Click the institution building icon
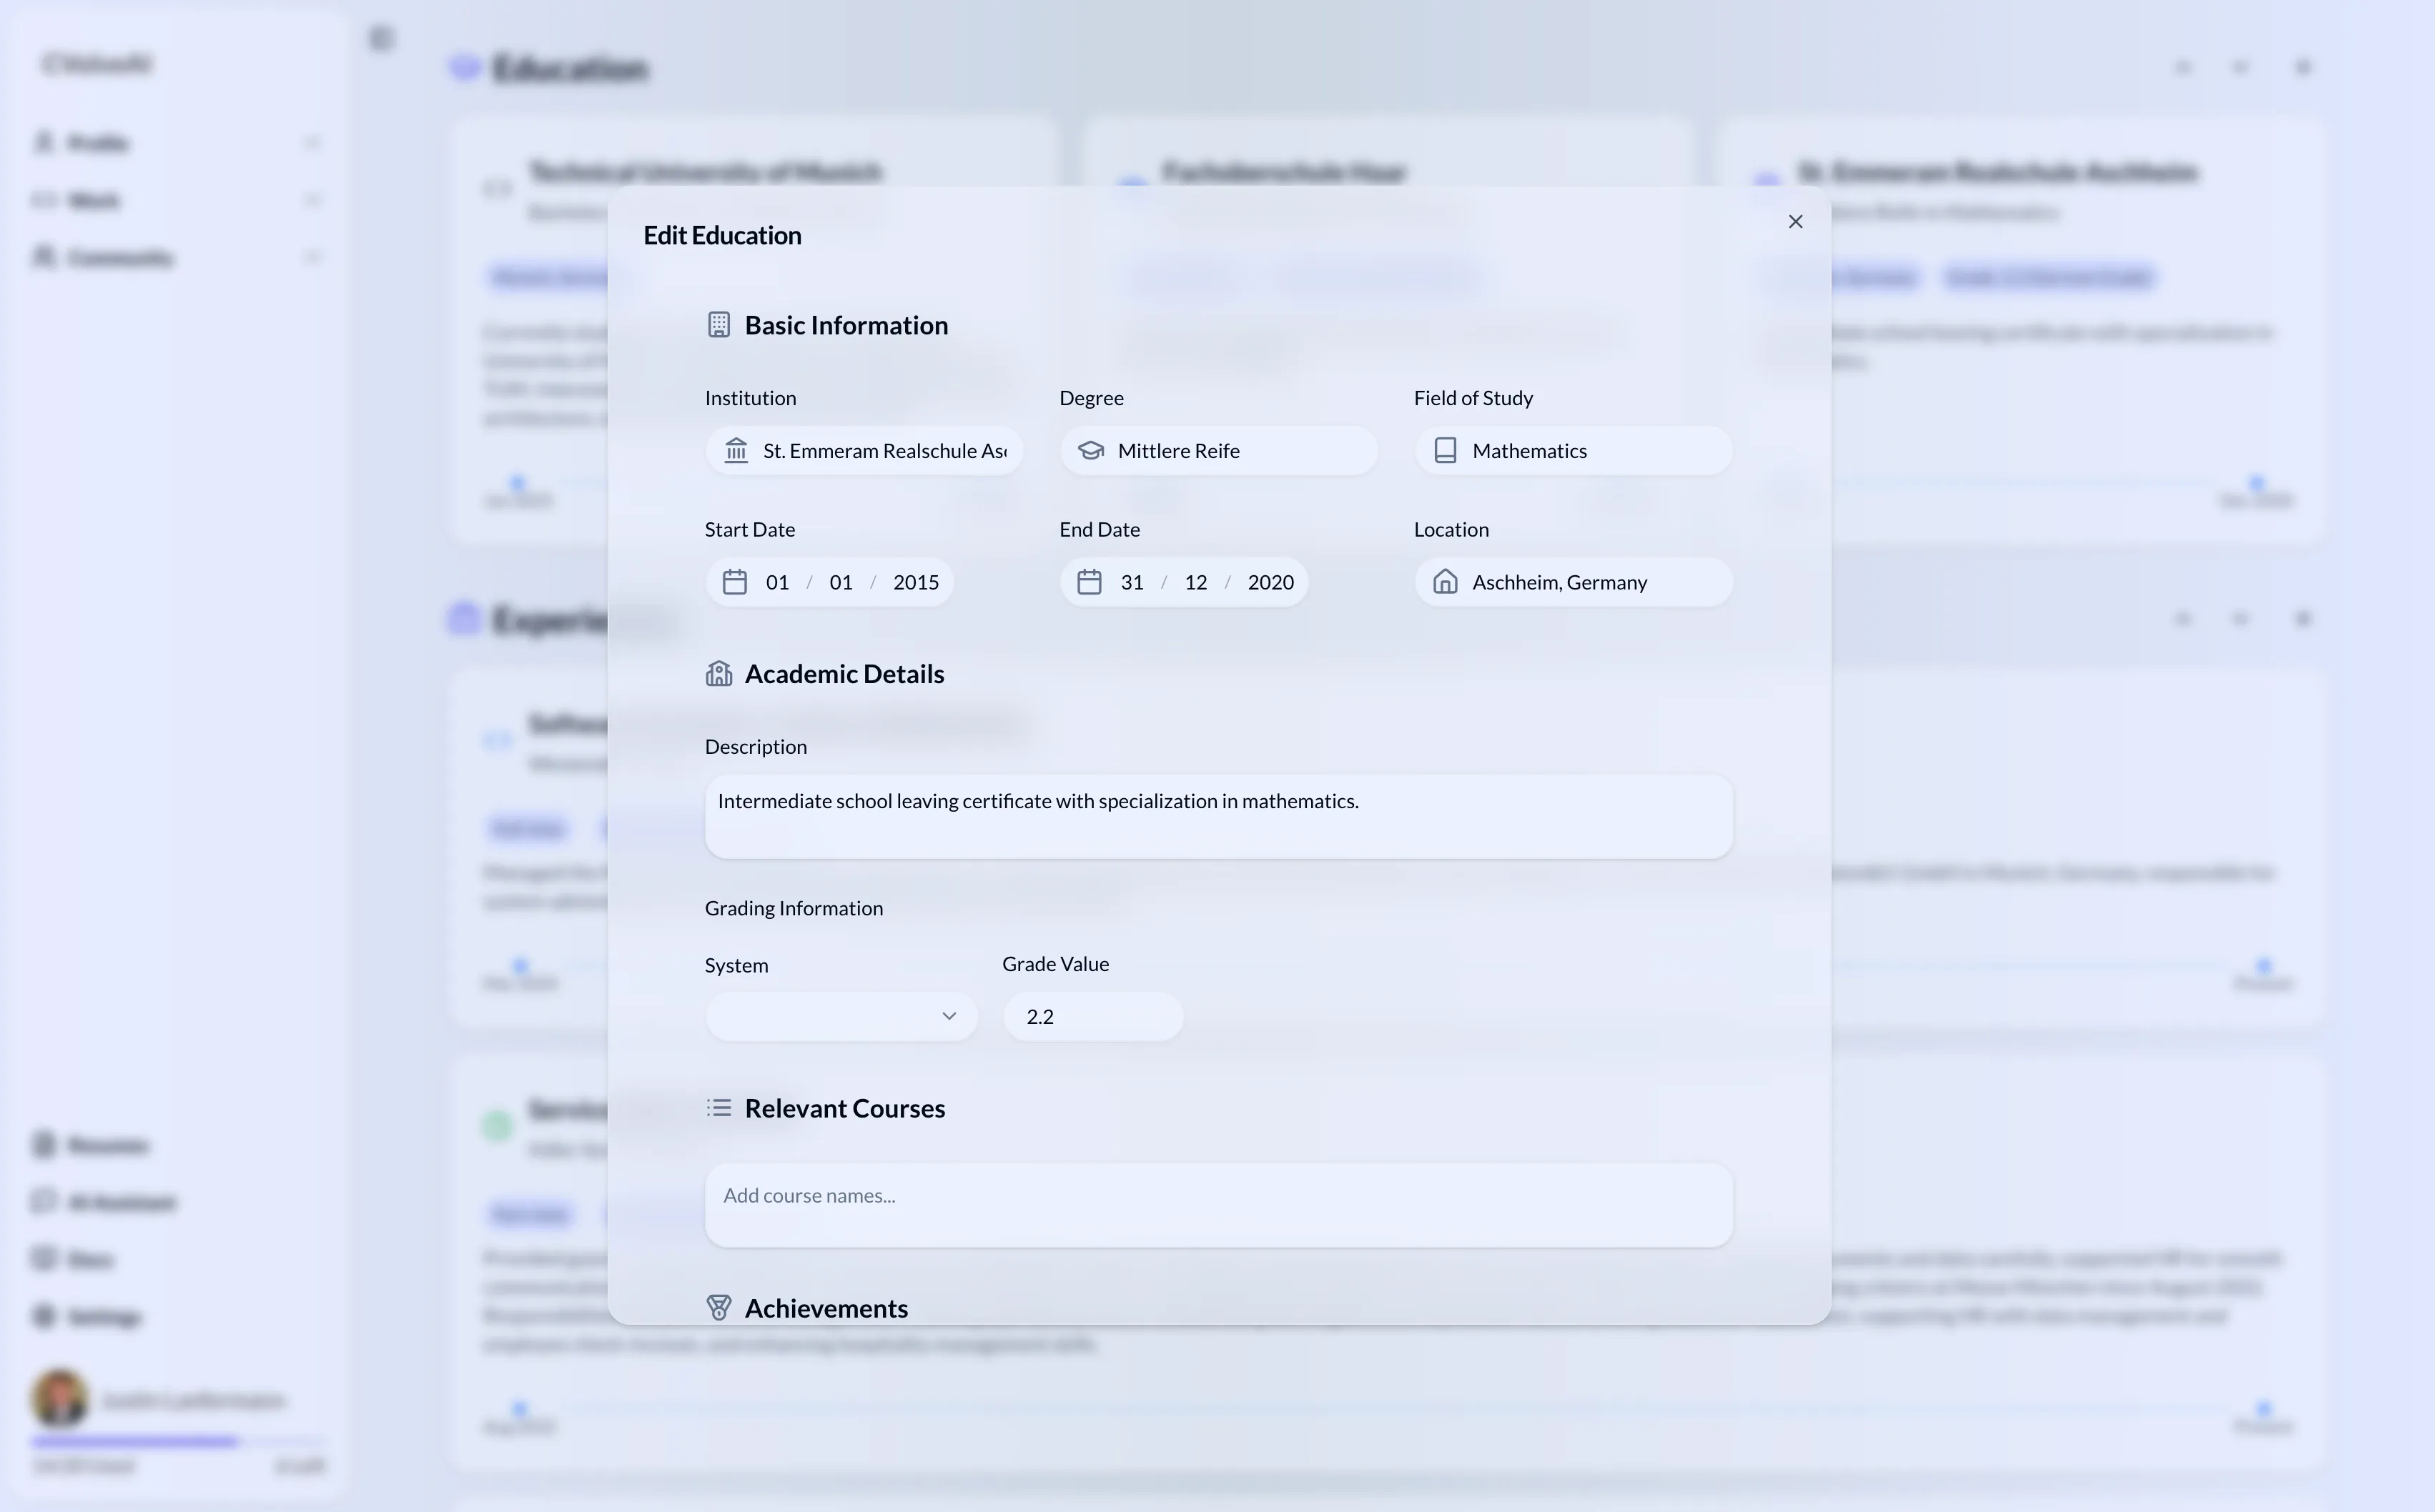 click(736, 451)
